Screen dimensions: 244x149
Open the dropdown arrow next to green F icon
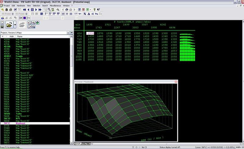pyautogui.click(x=90, y=10)
